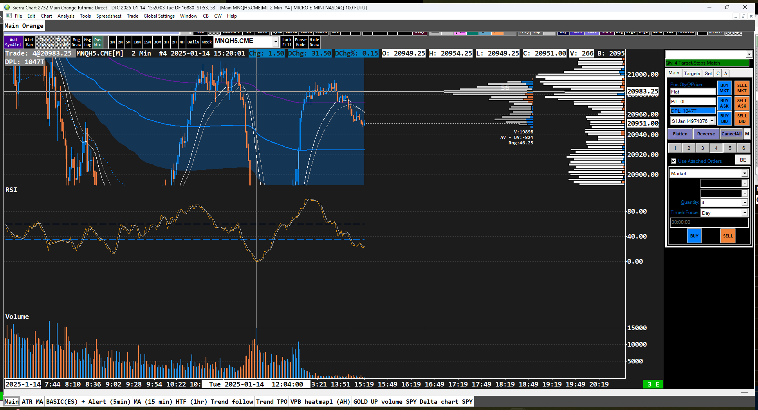Screen dimensions: 758x410
Task: Open the Spreadsheet menu
Action: tap(109, 16)
